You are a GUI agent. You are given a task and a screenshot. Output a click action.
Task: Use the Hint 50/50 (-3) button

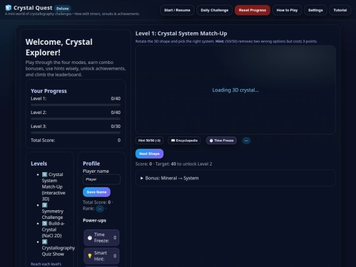click(x=150, y=140)
